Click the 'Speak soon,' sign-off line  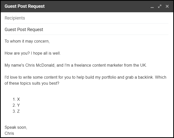click(16, 127)
